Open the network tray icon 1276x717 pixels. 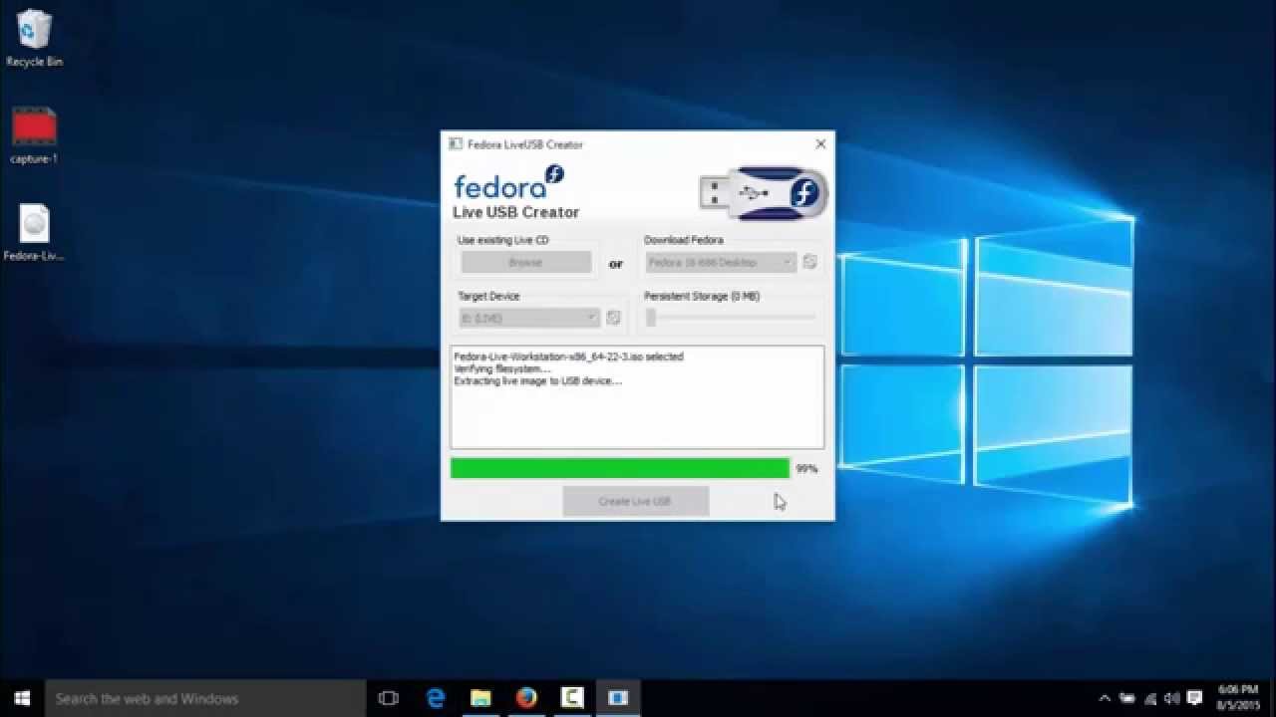point(1150,698)
